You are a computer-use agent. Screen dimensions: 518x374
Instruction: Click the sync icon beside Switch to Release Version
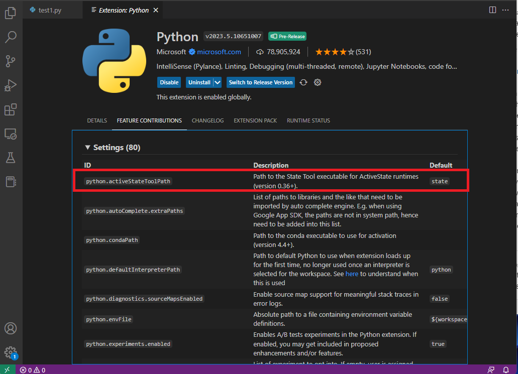click(303, 82)
